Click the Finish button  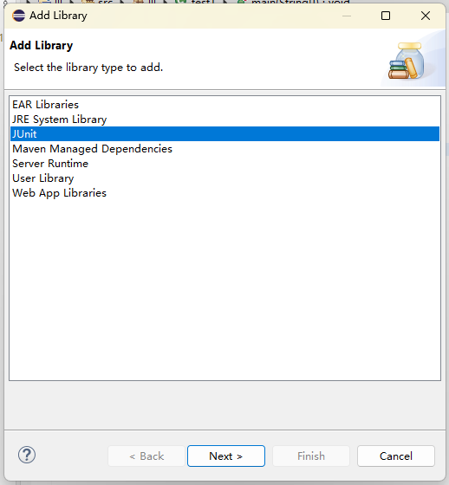[311, 456]
